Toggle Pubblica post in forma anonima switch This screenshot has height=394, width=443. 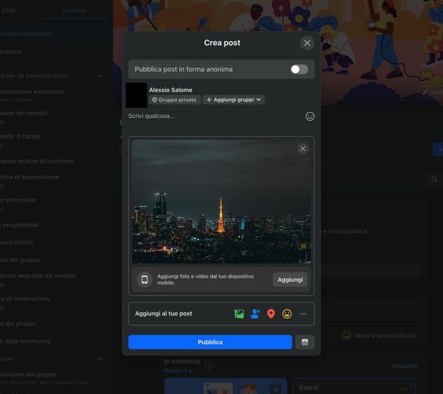[299, 69]
